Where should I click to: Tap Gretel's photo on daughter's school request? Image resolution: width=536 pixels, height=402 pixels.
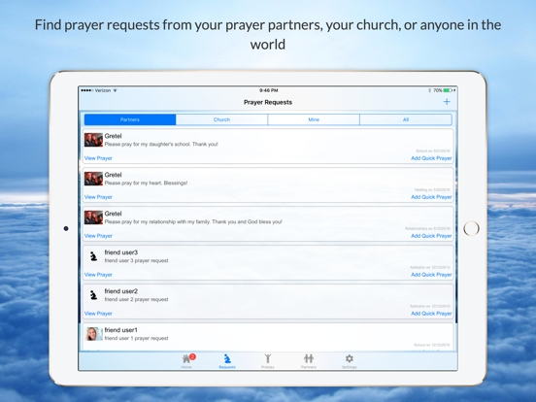click(93, 140)
